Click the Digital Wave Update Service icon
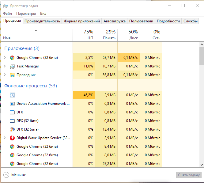 pyautogui.click(x=12, y=138)
